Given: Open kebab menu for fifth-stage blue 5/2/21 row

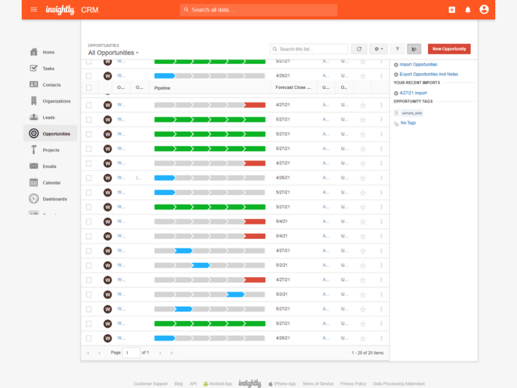Looking at the screenshot, I should tap(381, 294).
